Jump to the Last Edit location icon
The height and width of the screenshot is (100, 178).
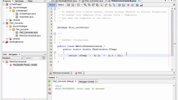pyautogui.click(x=69, y=5)
